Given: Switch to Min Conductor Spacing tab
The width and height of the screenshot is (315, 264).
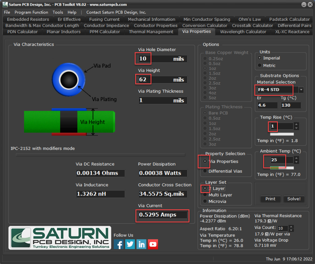Looking at the screenshot, I should 207,19.
